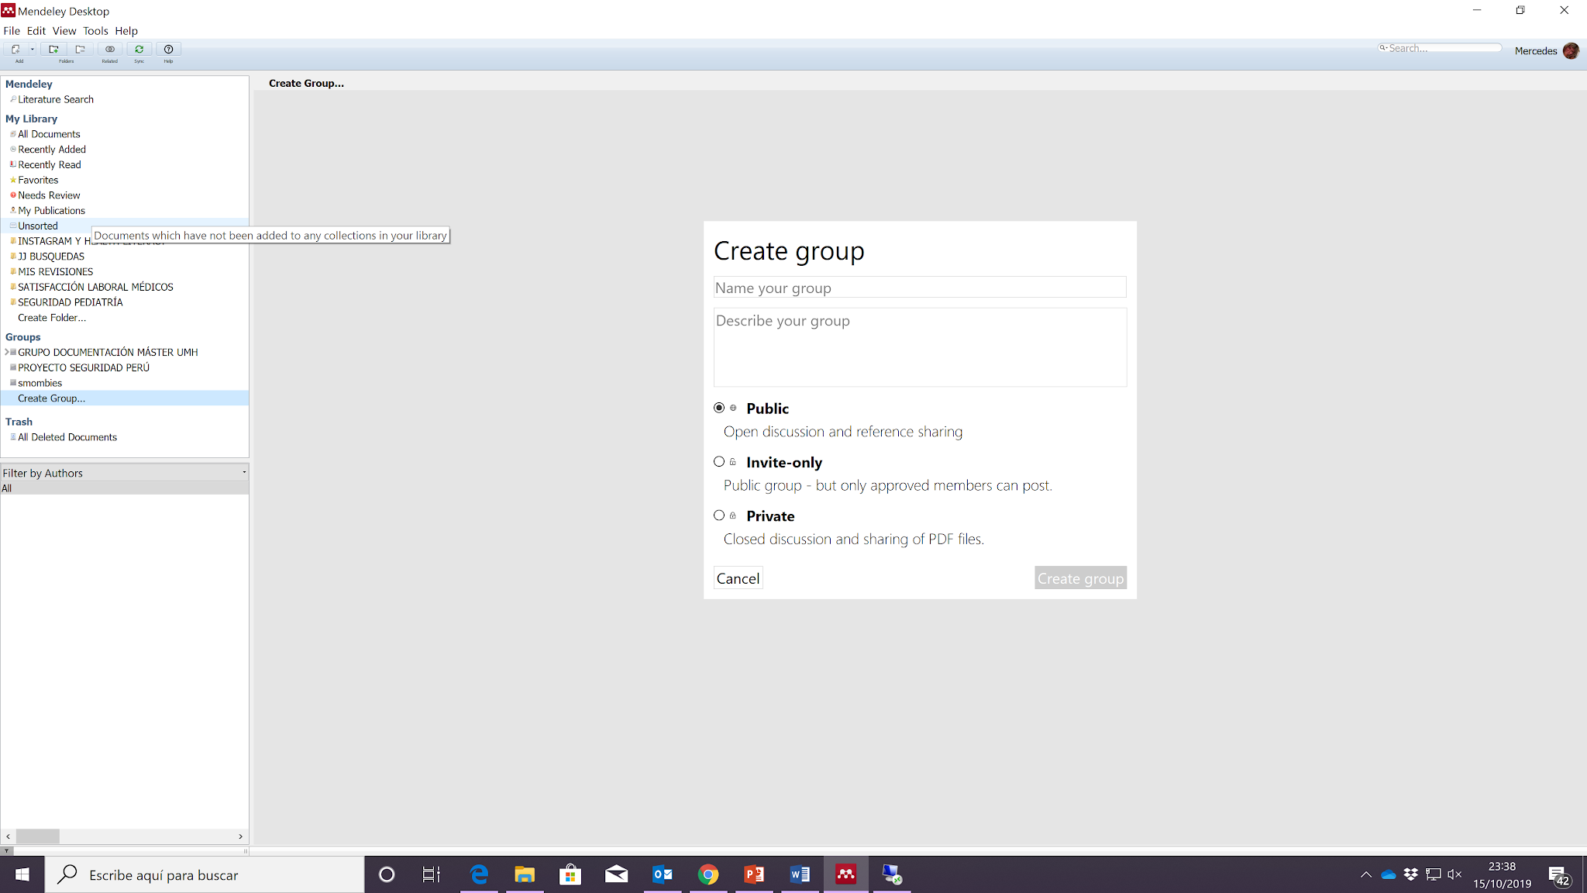1587x893 pixels.
Task: Open the View menu
Action: coord(64,31)
